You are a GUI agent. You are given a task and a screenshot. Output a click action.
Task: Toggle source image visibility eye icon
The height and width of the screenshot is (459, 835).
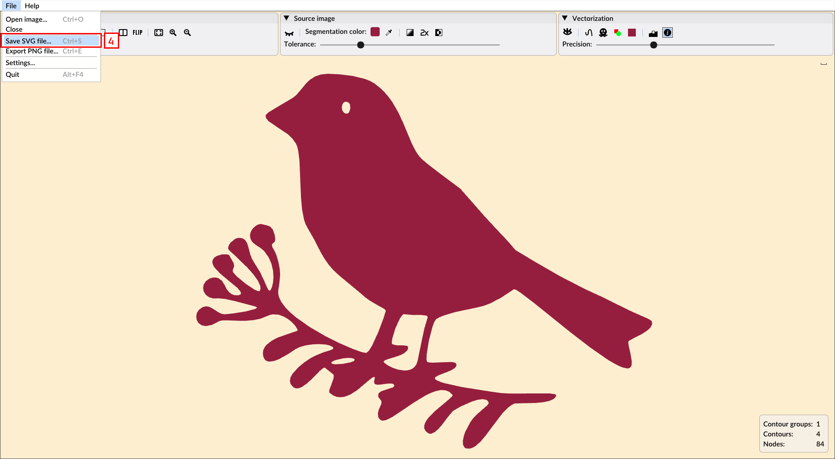(289, 33)
